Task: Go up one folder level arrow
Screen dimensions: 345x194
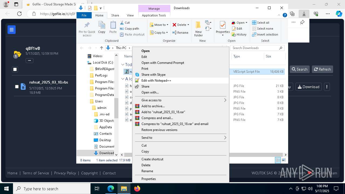Action: [101, 48]
